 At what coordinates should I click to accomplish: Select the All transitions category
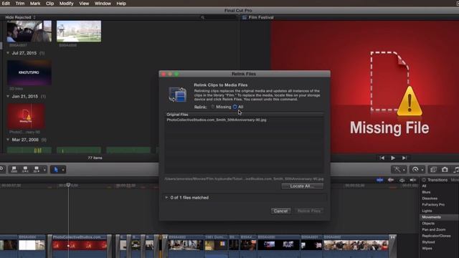[424, 186]
